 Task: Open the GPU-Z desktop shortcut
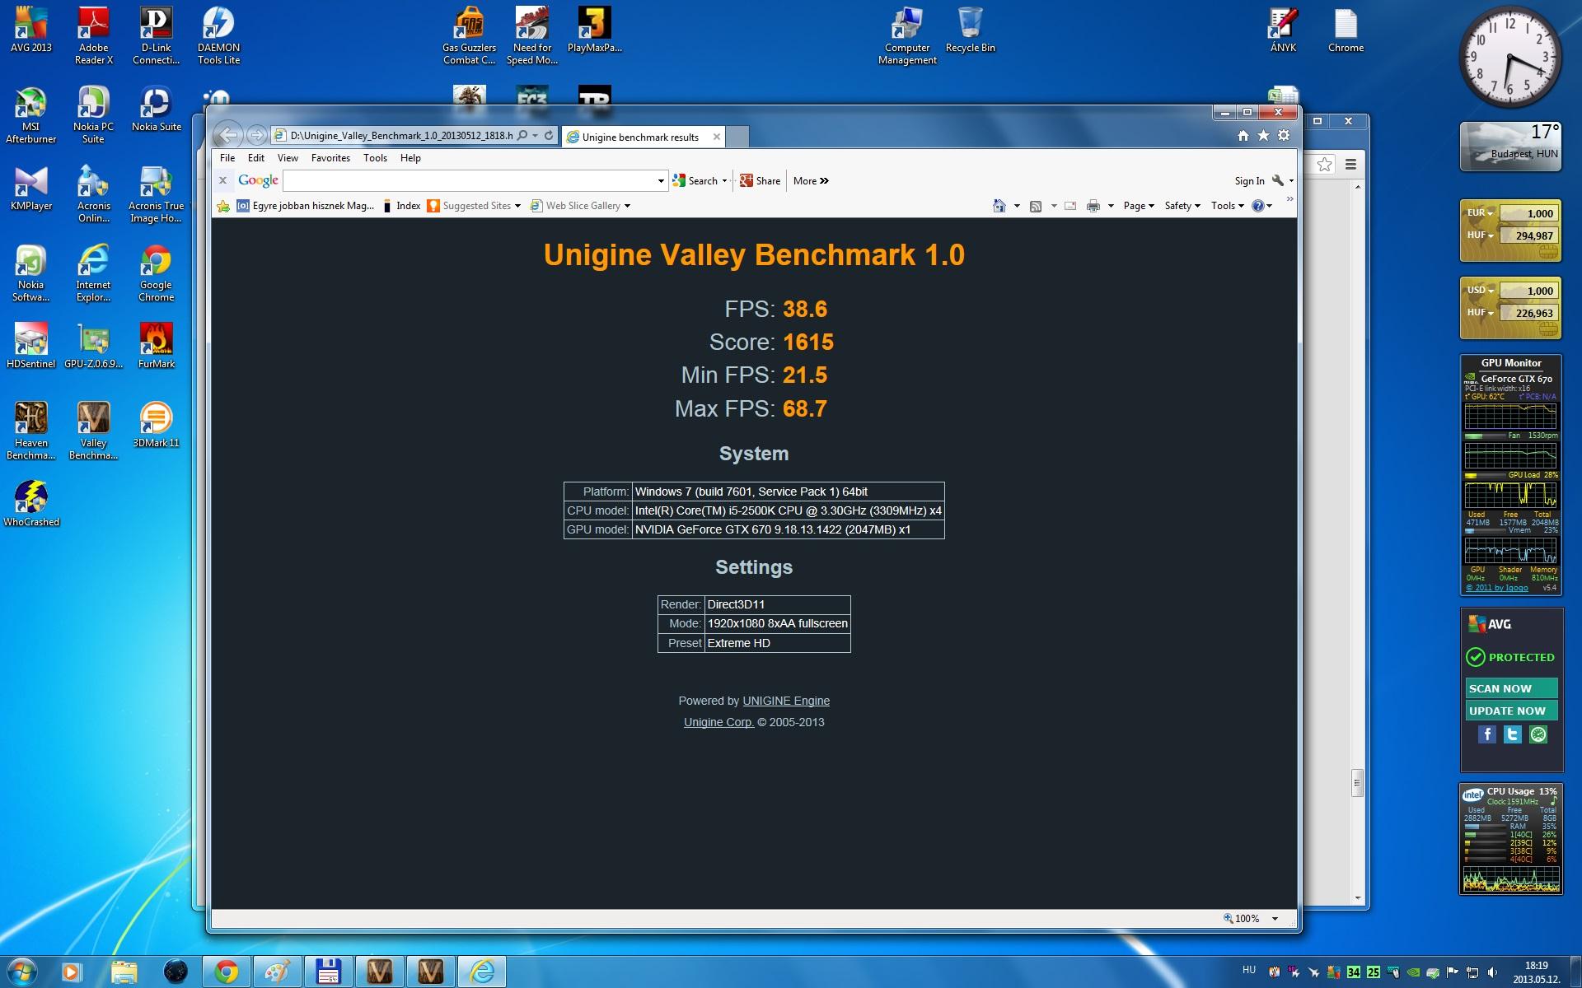pos(93,345)
